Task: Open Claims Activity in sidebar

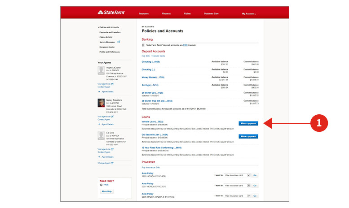Action: click(106, 37)
